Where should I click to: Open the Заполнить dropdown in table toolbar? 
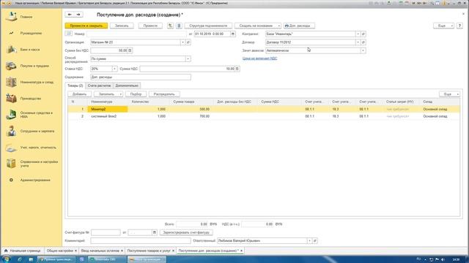[x=108, y=94]
